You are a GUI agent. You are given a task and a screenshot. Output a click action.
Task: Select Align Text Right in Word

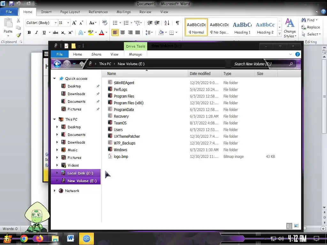[130, 33]
